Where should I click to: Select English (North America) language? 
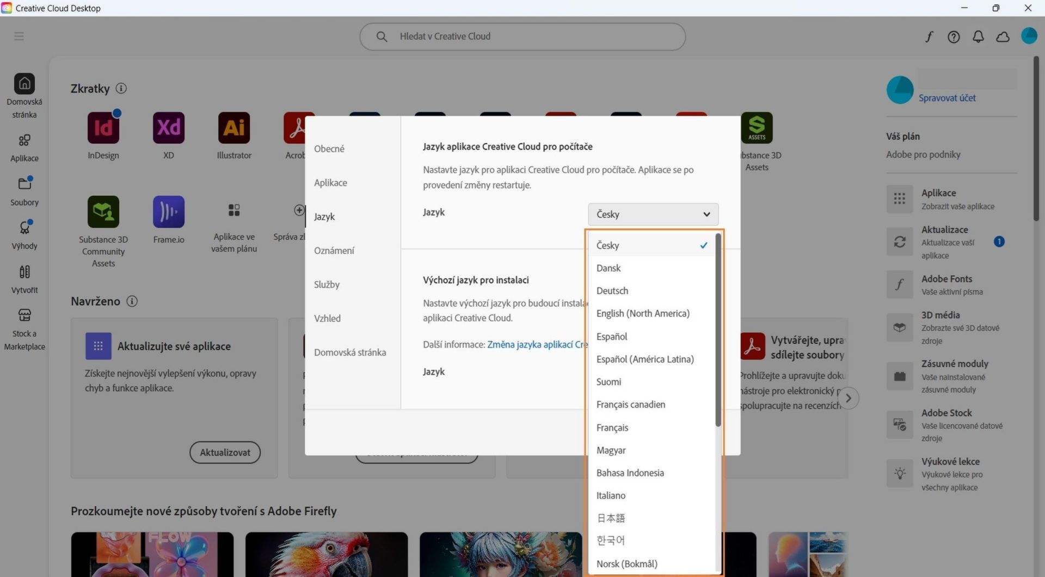651,313
